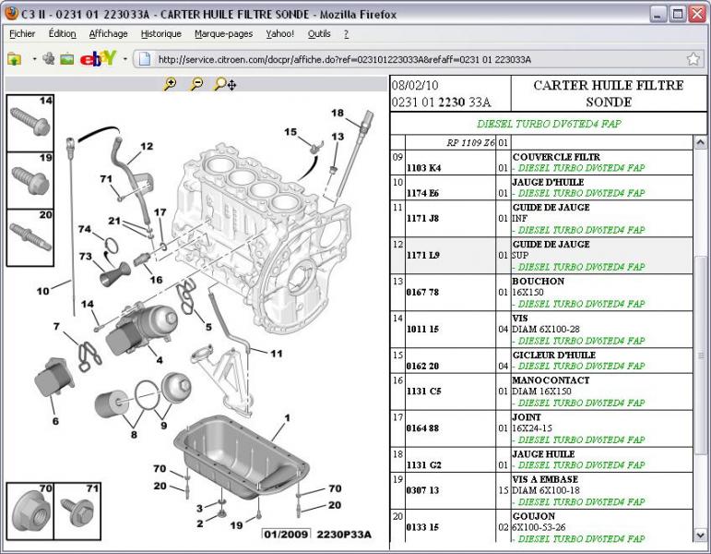Open the ? help menu
Viewport: 711px width, 554px height.
pyautogui.click(x=346, y=33)
